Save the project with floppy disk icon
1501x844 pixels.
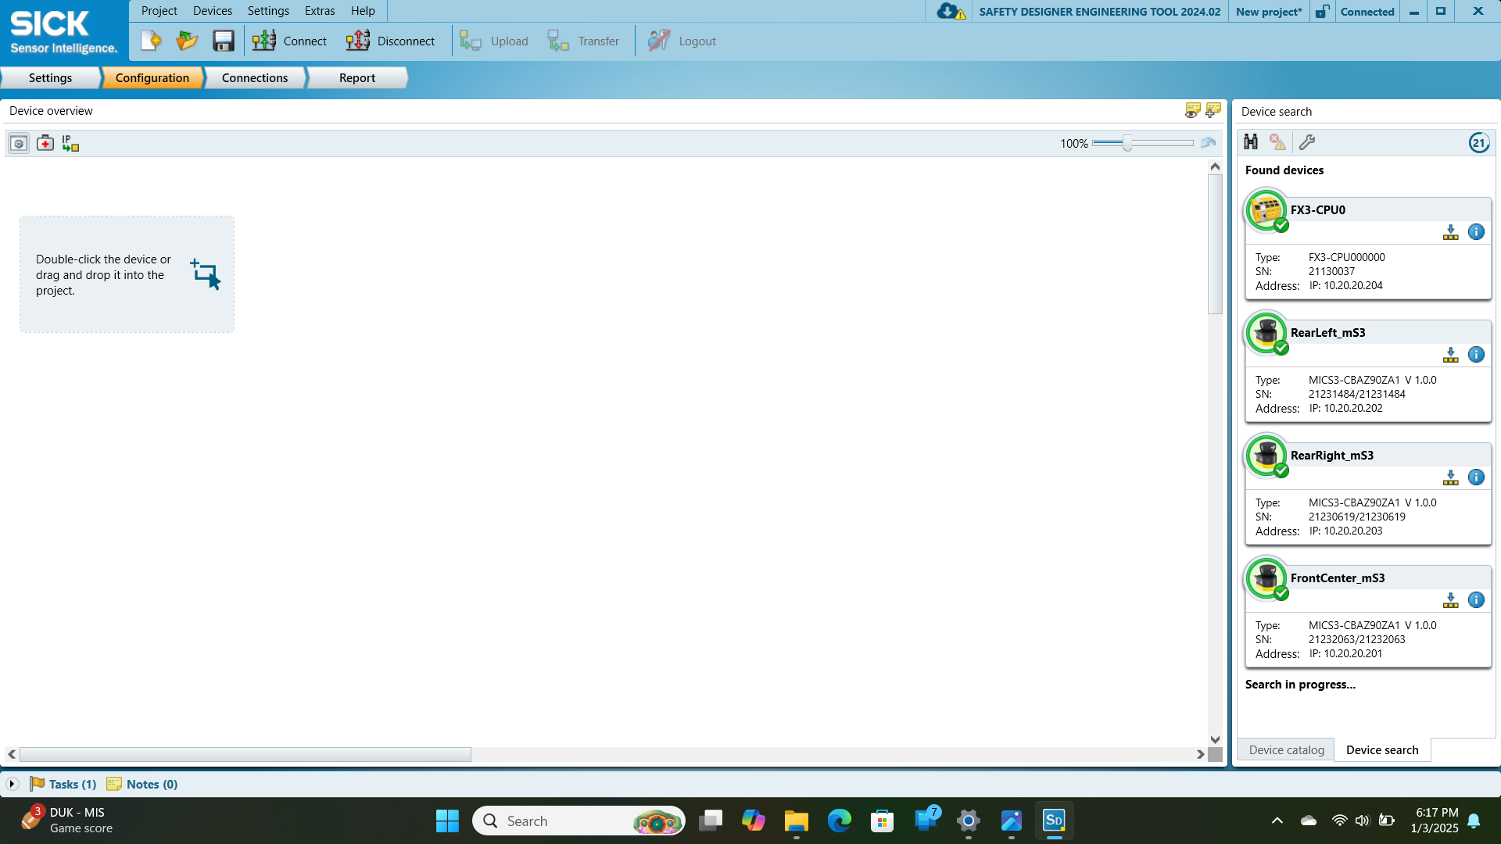click(224, 41)
